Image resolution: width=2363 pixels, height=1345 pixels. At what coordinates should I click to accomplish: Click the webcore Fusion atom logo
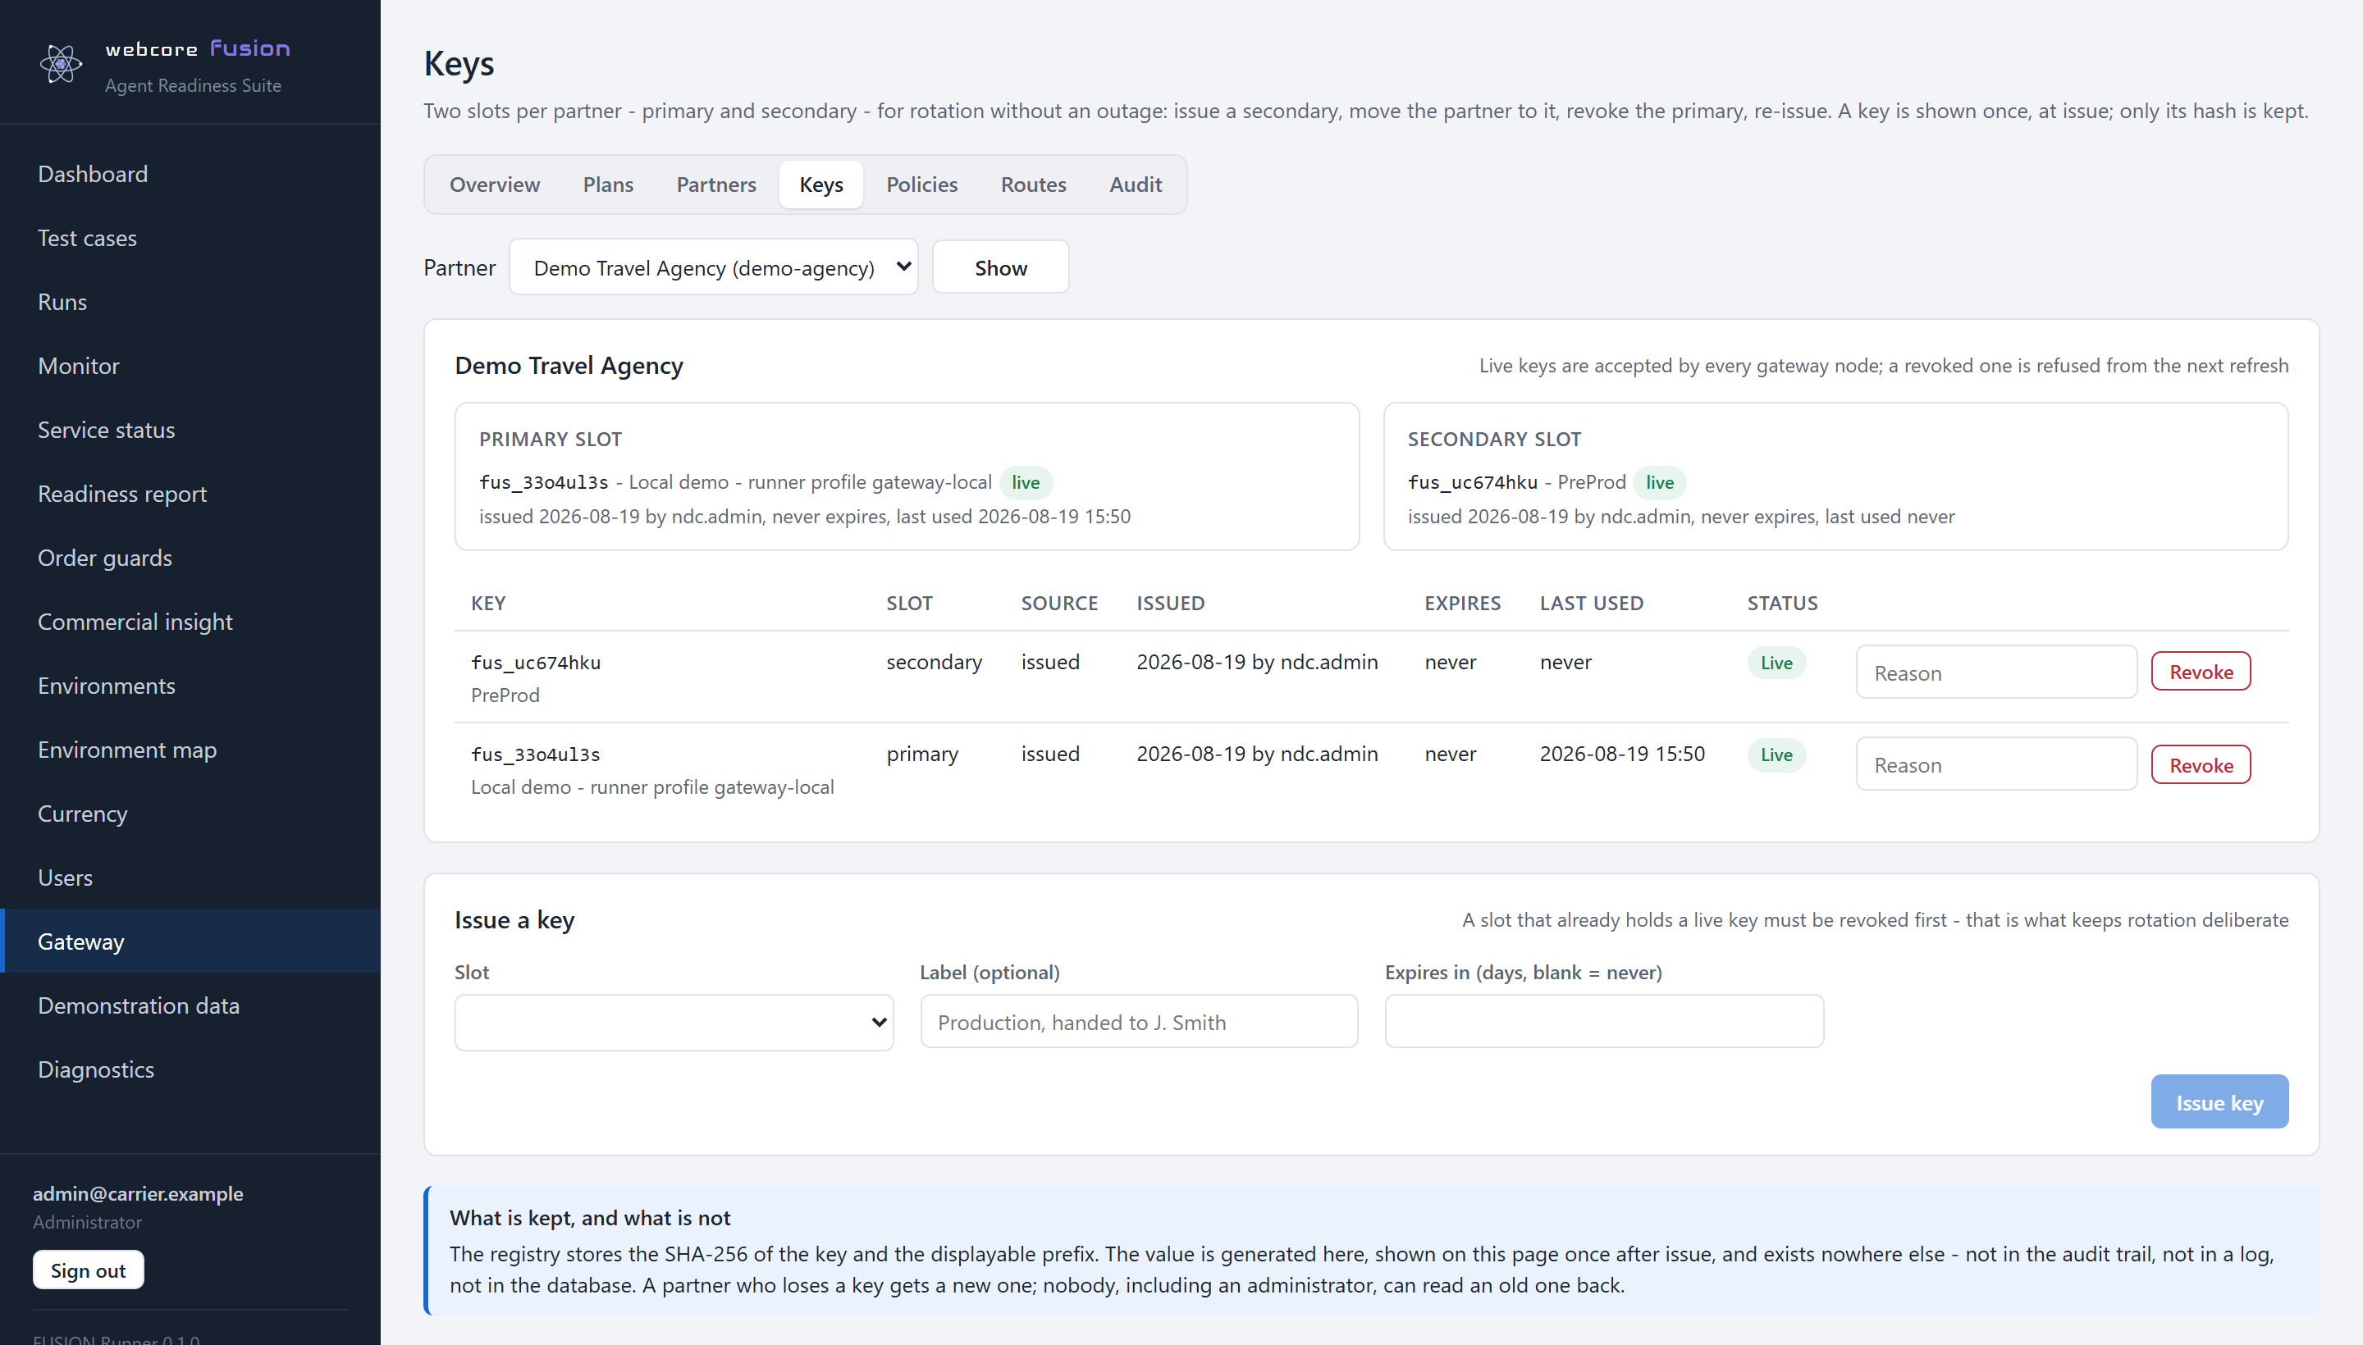(61, 64)
